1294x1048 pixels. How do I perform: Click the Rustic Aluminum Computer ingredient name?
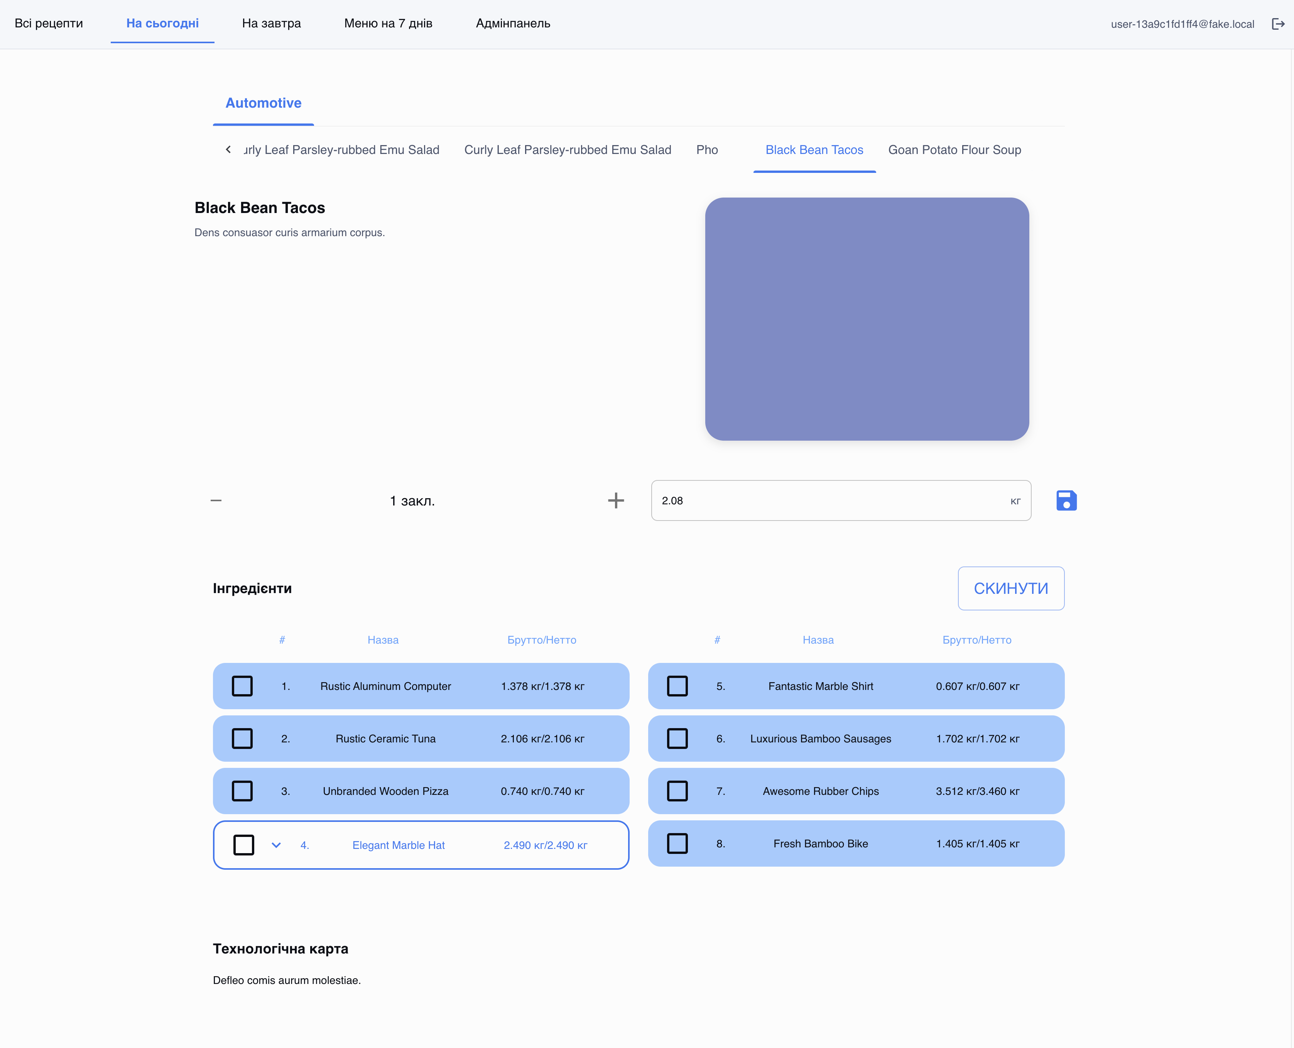[x=386, y=686]
